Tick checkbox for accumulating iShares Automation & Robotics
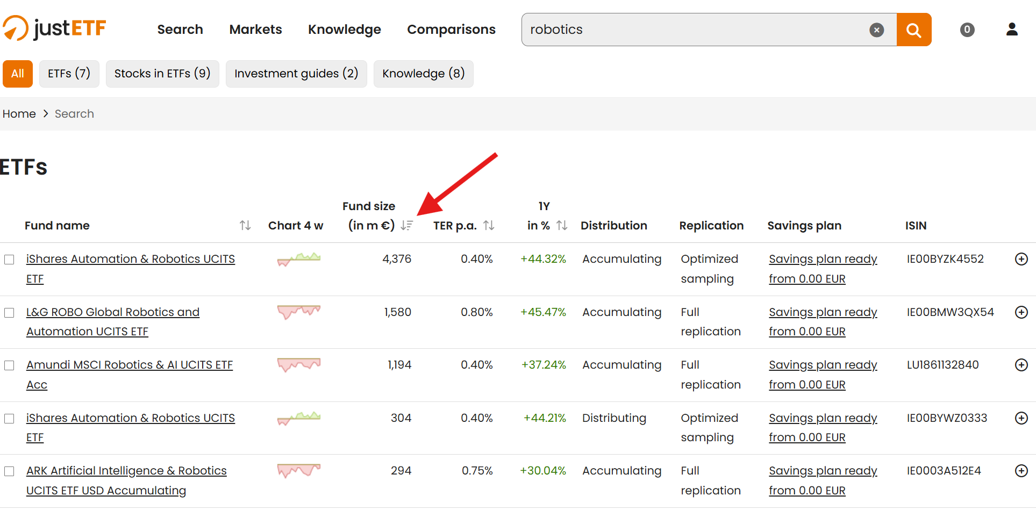1036x510 pixels. 9,260
